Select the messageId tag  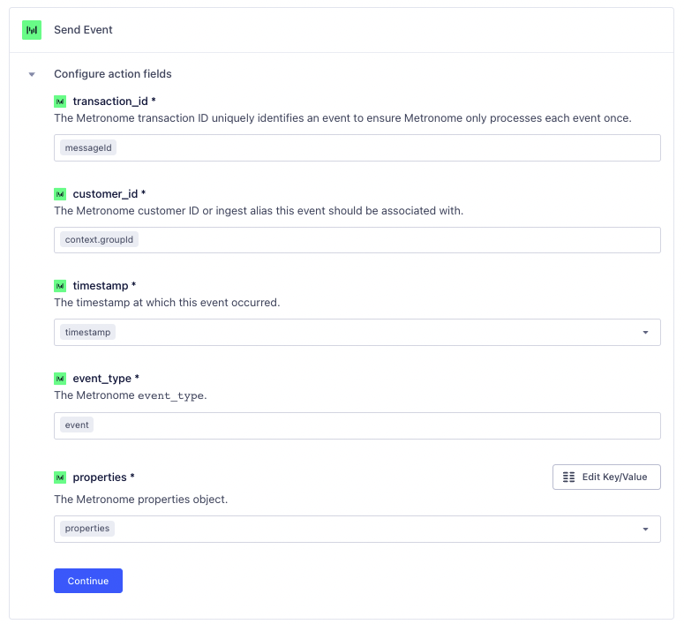tap(88, 148)
